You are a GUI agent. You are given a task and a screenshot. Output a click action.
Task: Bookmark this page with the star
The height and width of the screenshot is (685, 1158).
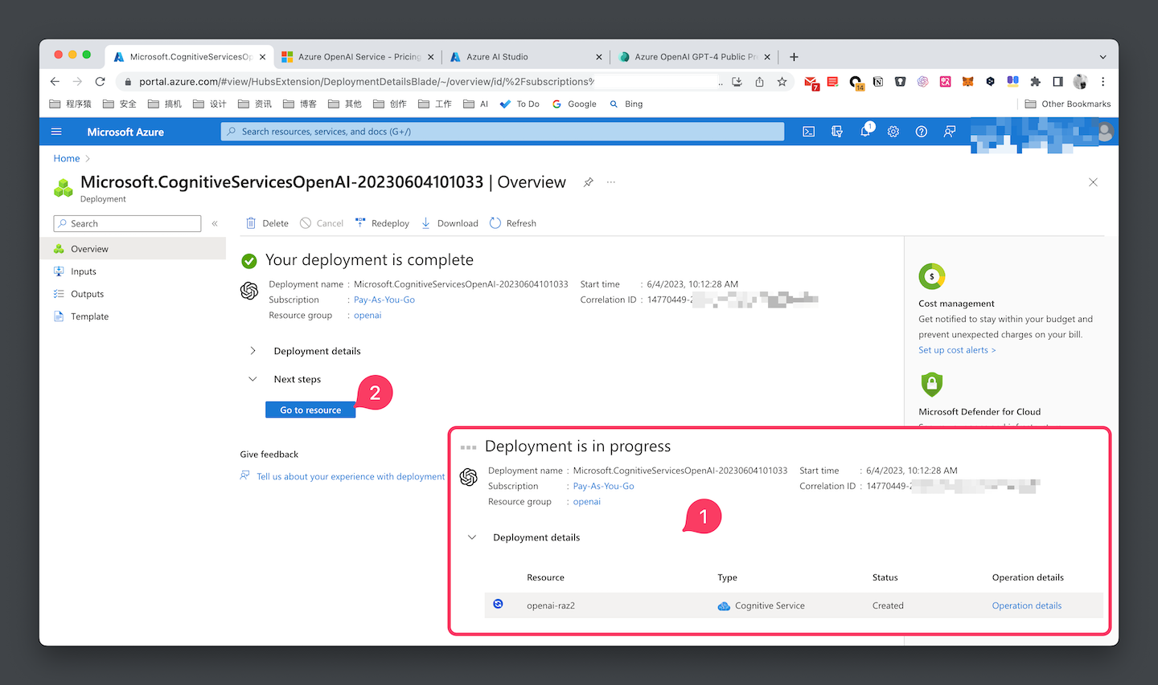point(782,81)
